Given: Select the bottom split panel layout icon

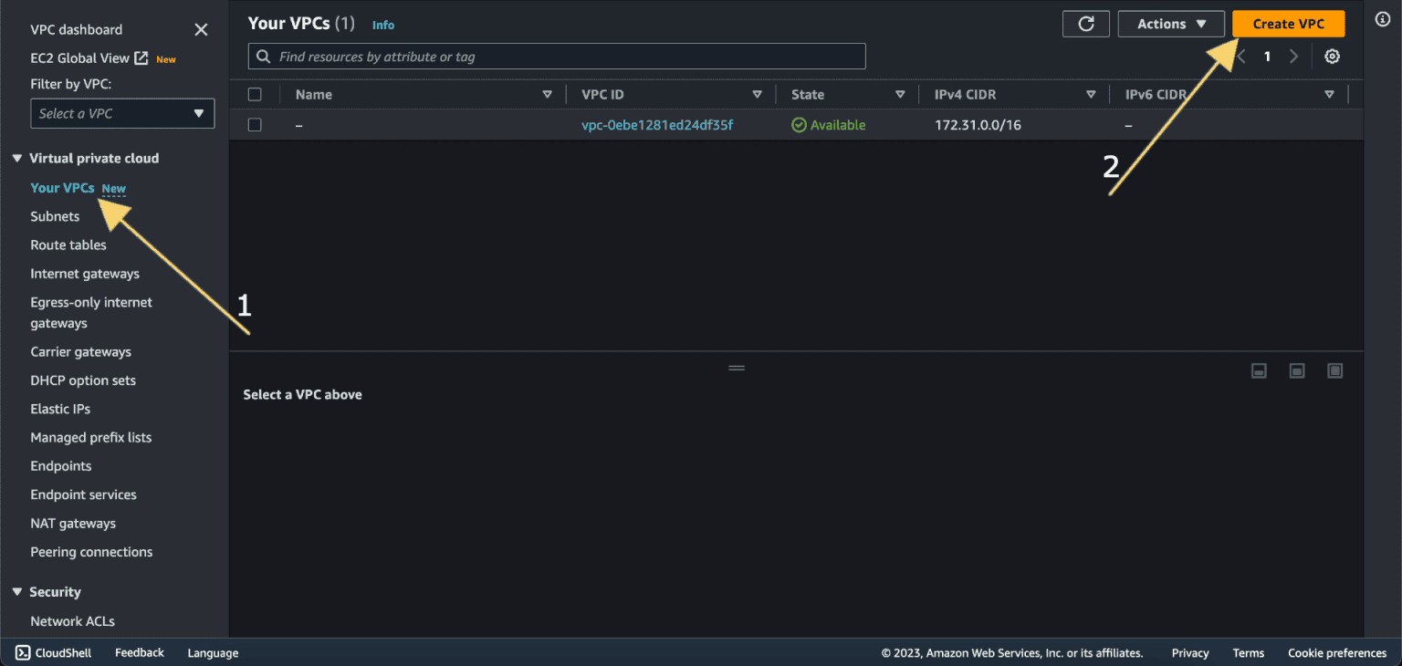Looking at the screenshot, I should tap(1259, 370).
